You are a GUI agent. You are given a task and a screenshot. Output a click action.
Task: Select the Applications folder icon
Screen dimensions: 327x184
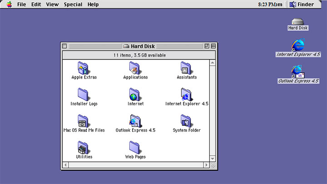tap(134, 68)
